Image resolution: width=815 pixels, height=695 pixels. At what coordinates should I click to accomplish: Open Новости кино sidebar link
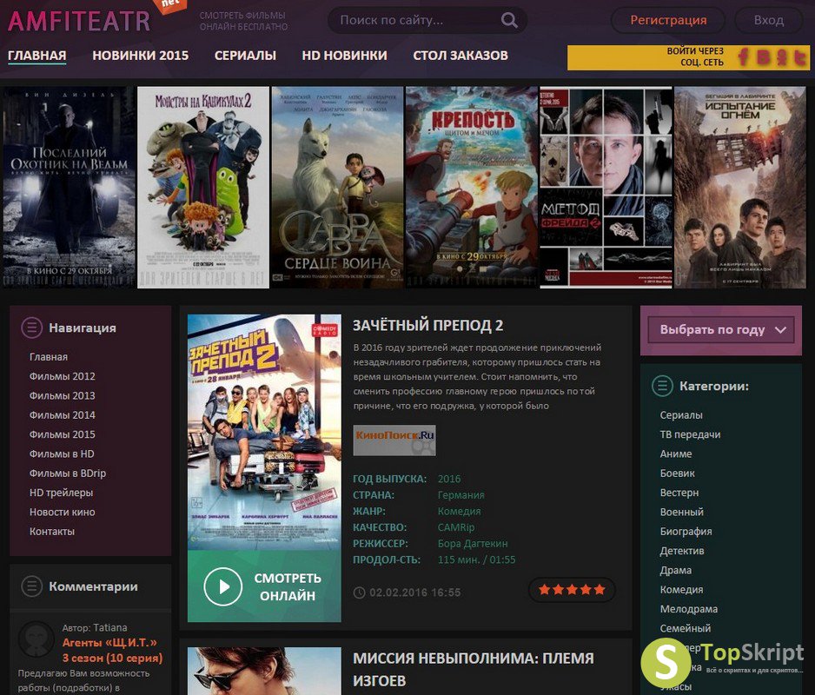pyautogui.click(x=63, y=512)
